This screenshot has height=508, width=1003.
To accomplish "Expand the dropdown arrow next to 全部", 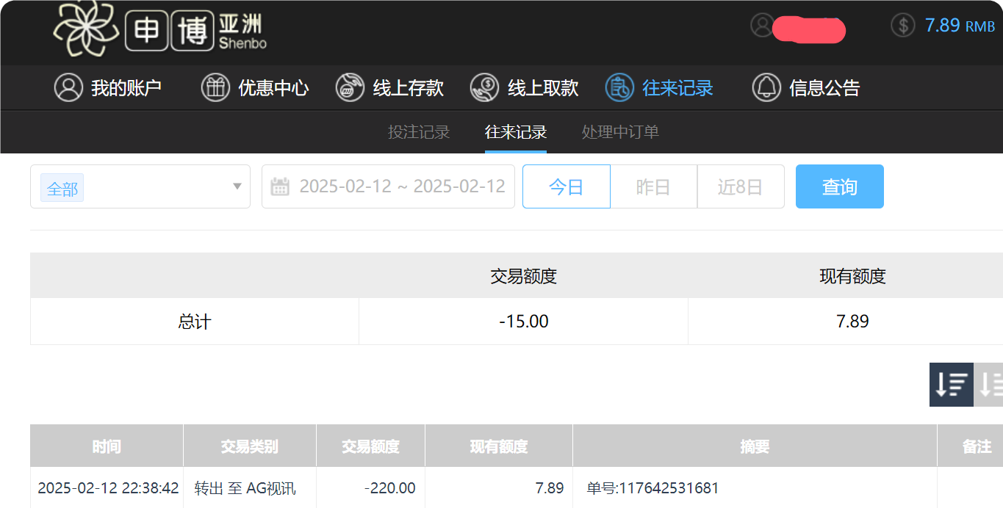I will click(237, 186).
